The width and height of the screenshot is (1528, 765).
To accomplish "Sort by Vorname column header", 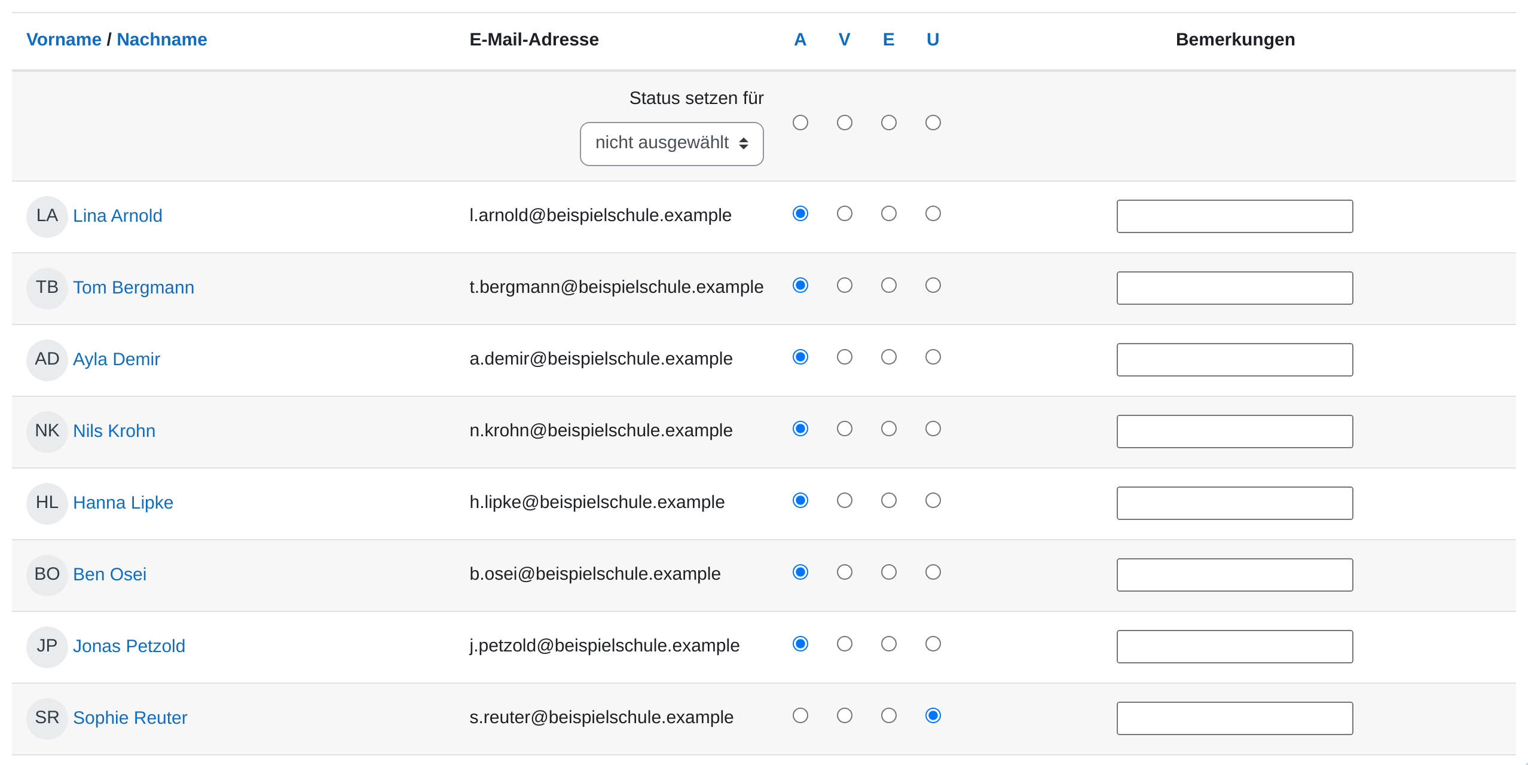I will pos(63,39).
